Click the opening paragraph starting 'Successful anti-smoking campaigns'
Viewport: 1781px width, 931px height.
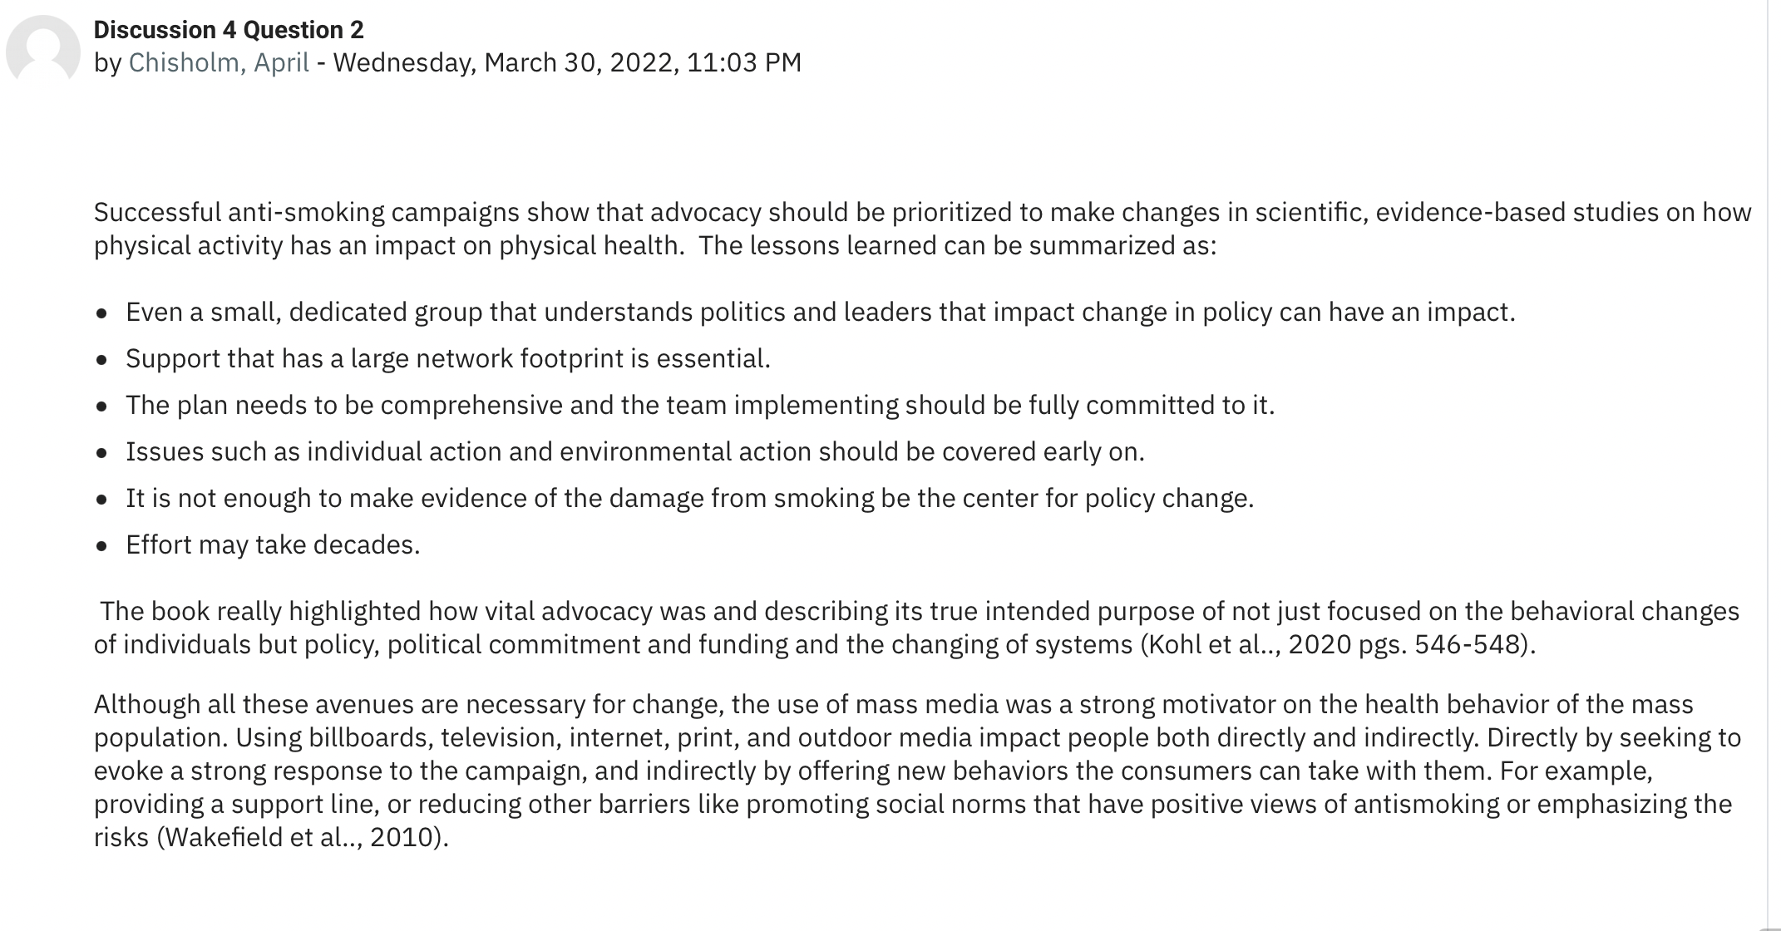click(x=923, y=229)
